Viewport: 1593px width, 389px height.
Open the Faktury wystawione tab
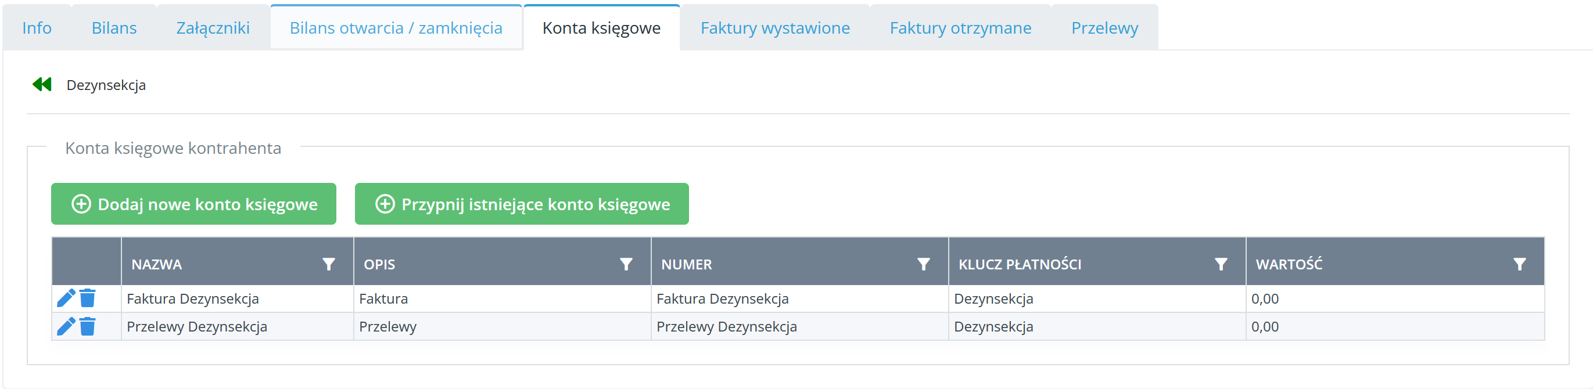775,28
